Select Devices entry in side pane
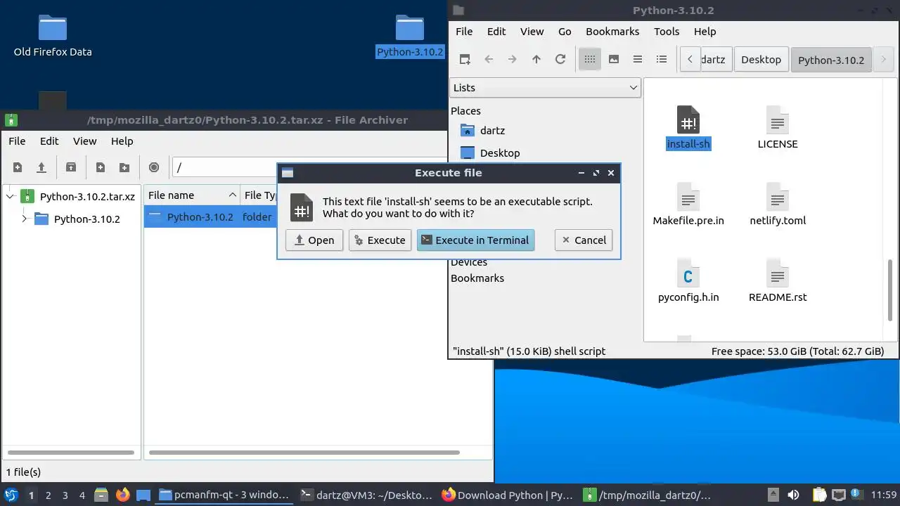Image resolution: width=900 pixels, height=506 pixels. point(469,262)
